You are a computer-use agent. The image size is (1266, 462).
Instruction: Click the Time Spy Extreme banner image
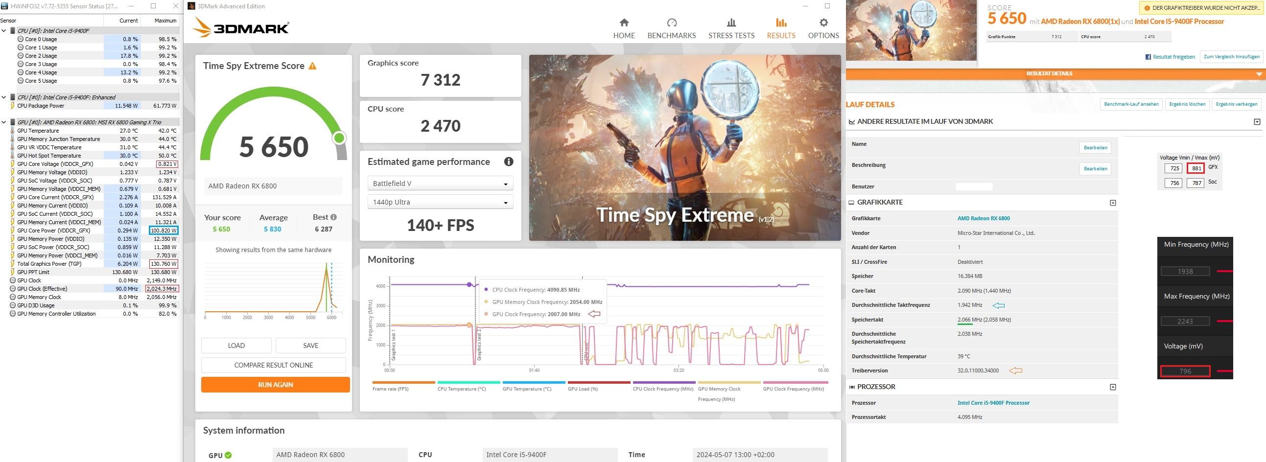point(684,147)
